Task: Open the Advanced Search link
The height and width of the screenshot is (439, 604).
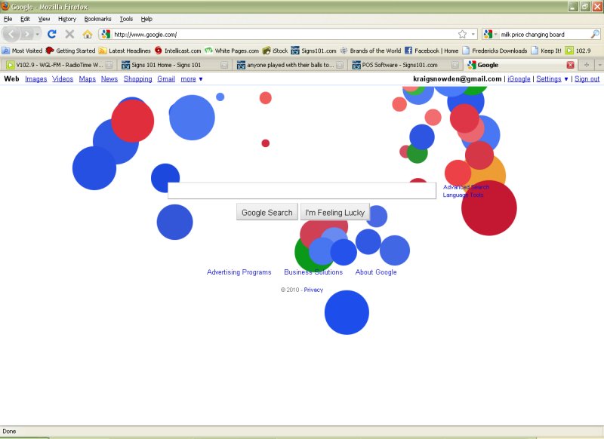Action: [466, 187]
